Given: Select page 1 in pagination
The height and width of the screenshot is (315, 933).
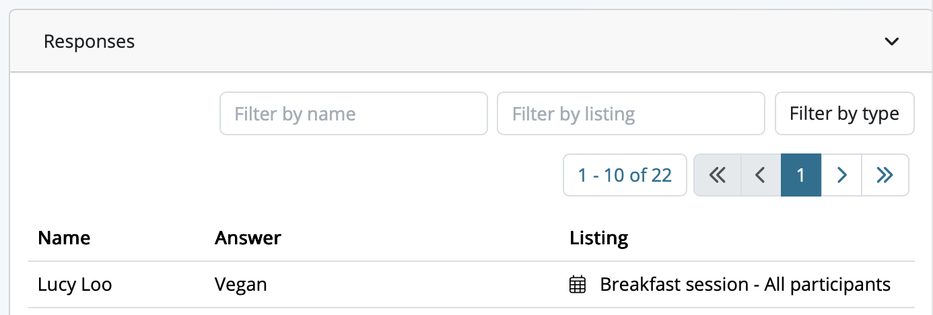Looking at the screenshot, I should pos(801,175).
